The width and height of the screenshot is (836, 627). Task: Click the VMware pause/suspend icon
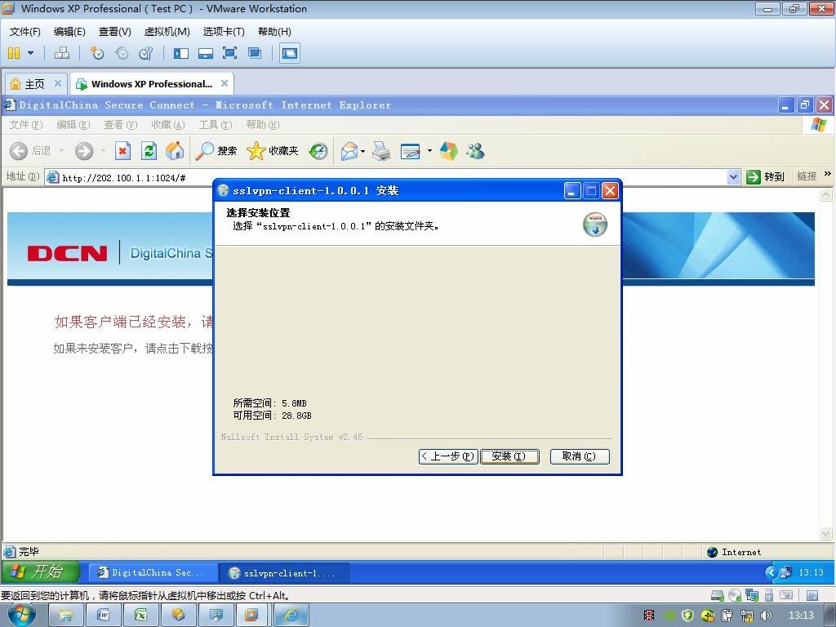(x=14, y=53)
